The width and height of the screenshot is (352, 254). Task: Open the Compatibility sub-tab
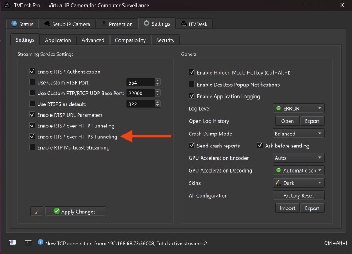coord(130,40)
